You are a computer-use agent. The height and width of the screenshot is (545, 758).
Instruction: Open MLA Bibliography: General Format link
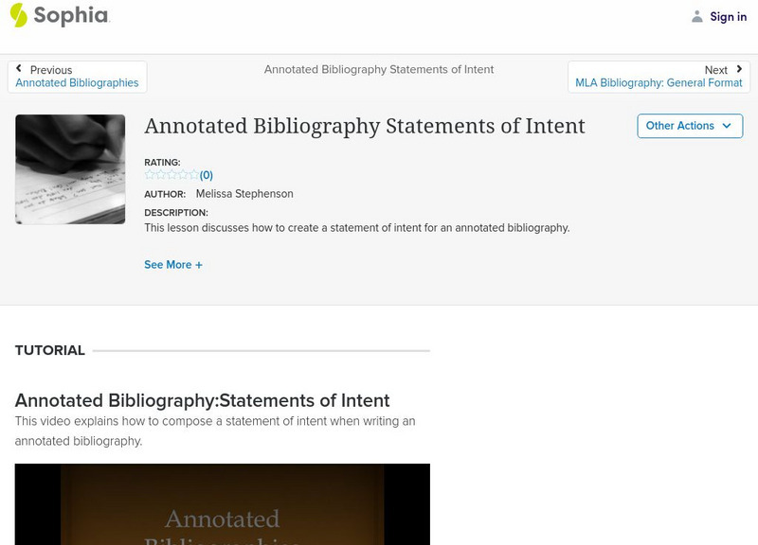[x=659, y=83]
